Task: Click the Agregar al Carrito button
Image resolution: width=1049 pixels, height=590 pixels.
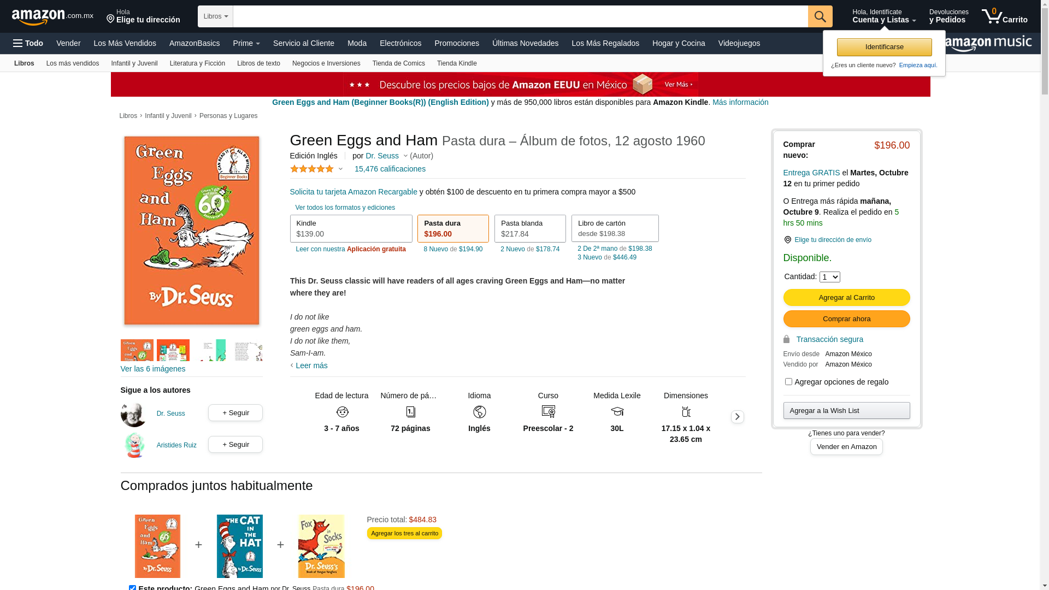Action: [846, 298]
